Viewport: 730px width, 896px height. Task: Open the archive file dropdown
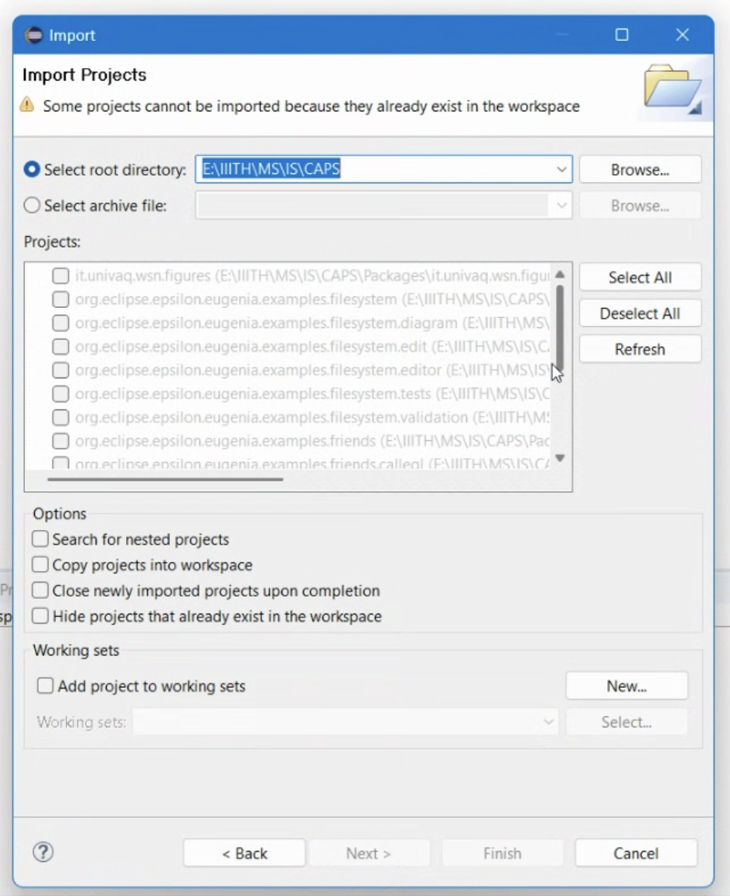click(562, 204)
